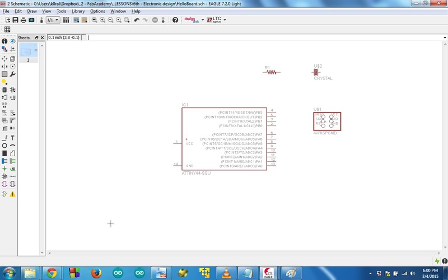
Task: Select the Polygon tool
Action: (x=12, y=153)
